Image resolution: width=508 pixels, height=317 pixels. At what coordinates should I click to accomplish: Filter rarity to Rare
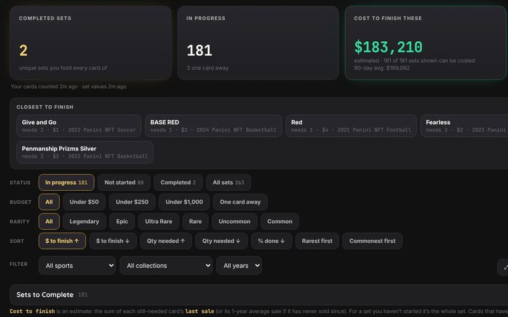point(196,221)
